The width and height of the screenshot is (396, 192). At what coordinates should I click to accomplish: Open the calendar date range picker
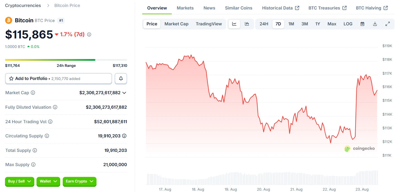[362, 24]
